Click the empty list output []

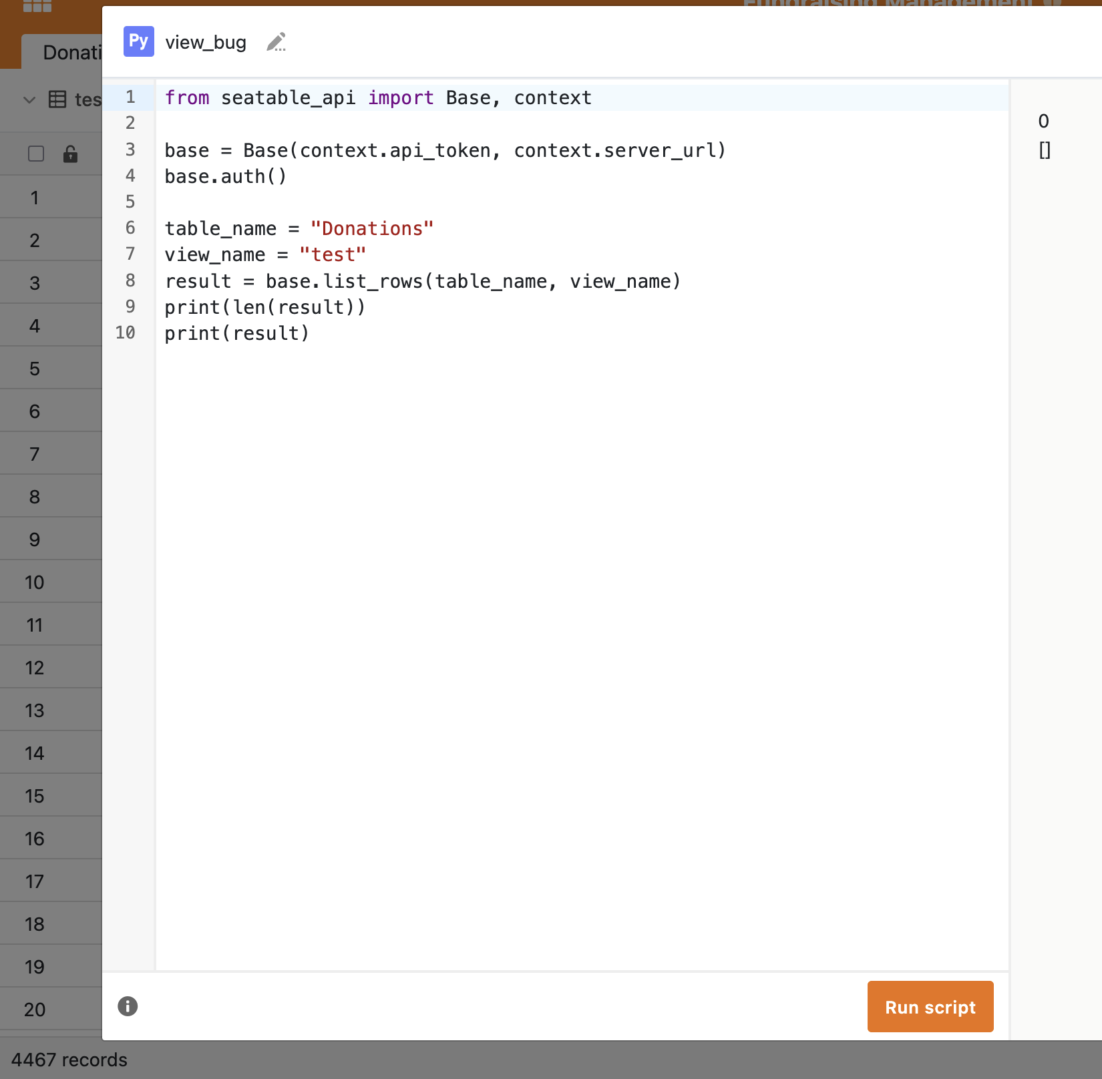click(1045, 150)
